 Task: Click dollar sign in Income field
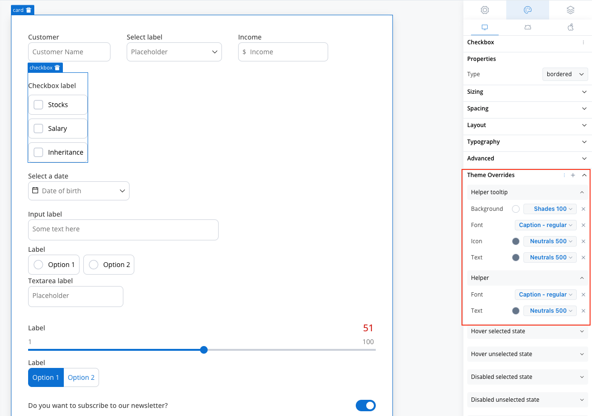[x=244, y=52]
